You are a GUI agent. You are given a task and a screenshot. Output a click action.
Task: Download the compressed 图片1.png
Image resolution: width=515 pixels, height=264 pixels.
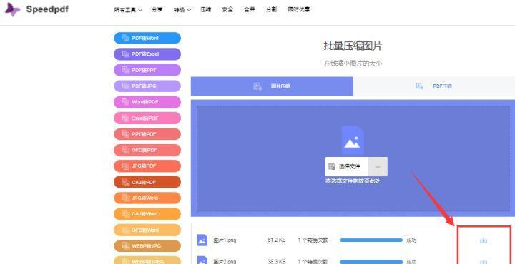point(483,241)
